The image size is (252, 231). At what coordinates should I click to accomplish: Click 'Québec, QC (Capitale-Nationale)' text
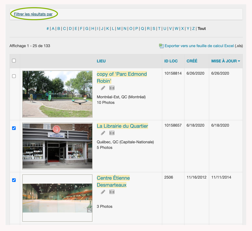click(125, 142)
